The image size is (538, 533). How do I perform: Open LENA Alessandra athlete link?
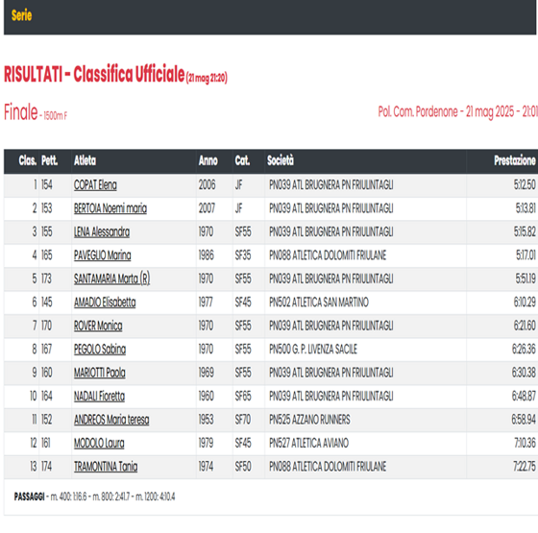click(x=102, y=231)
